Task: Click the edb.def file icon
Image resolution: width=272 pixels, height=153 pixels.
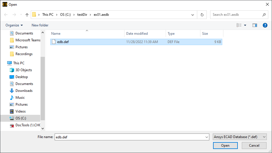Action: coord(54,42)
